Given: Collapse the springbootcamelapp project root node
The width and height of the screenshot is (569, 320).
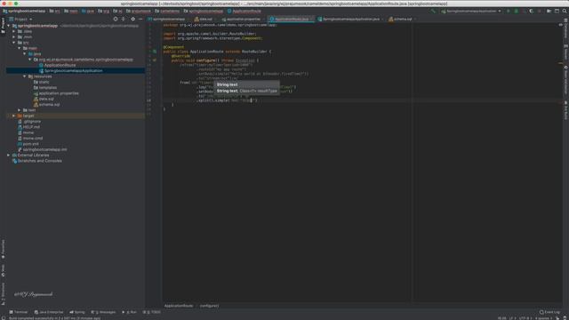Looking at the screenshot, I should pyautogui.click(x=9, y=26).
